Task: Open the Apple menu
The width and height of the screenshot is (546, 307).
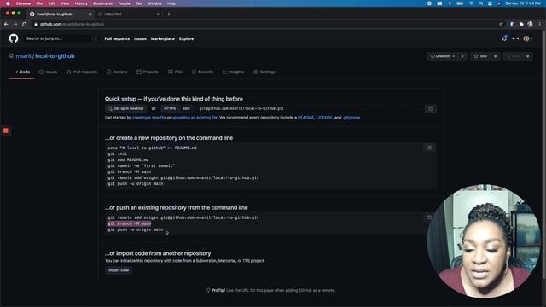Action: coord(8,3)
